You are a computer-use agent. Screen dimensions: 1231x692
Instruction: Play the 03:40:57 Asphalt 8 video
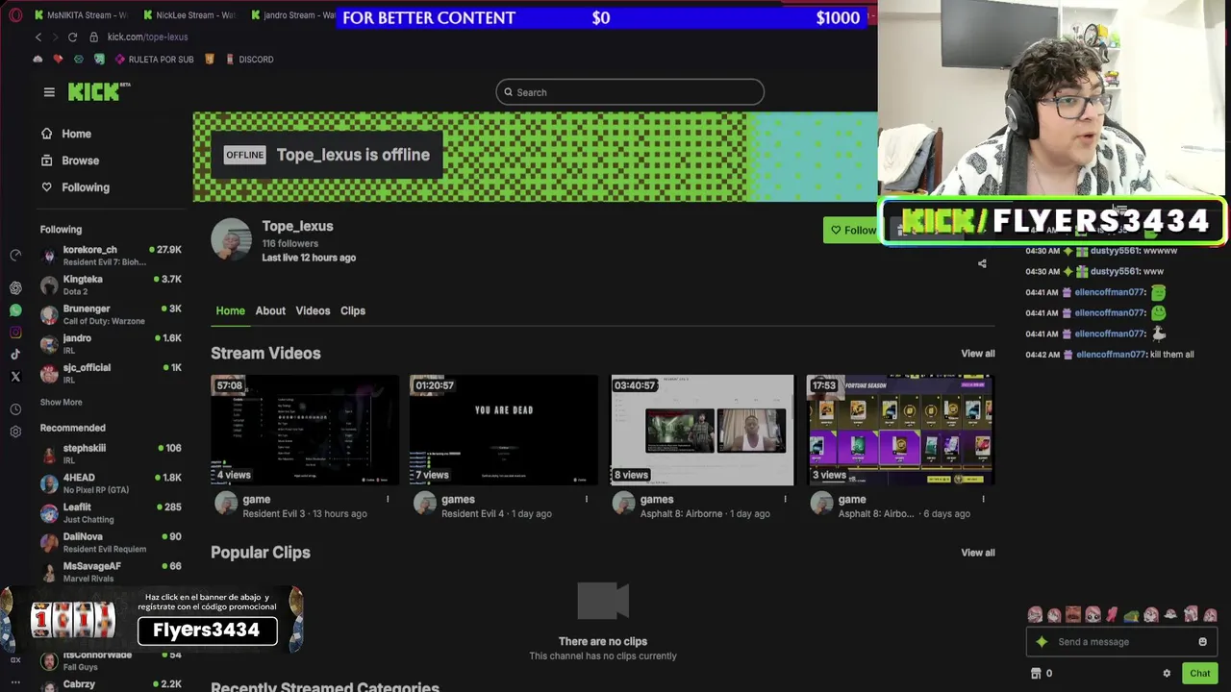pos(702,430)
